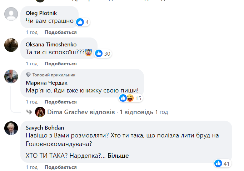Open reactions on Марина Чердак's comment
This screenshot has height=171, width=244.
[130, 98]
